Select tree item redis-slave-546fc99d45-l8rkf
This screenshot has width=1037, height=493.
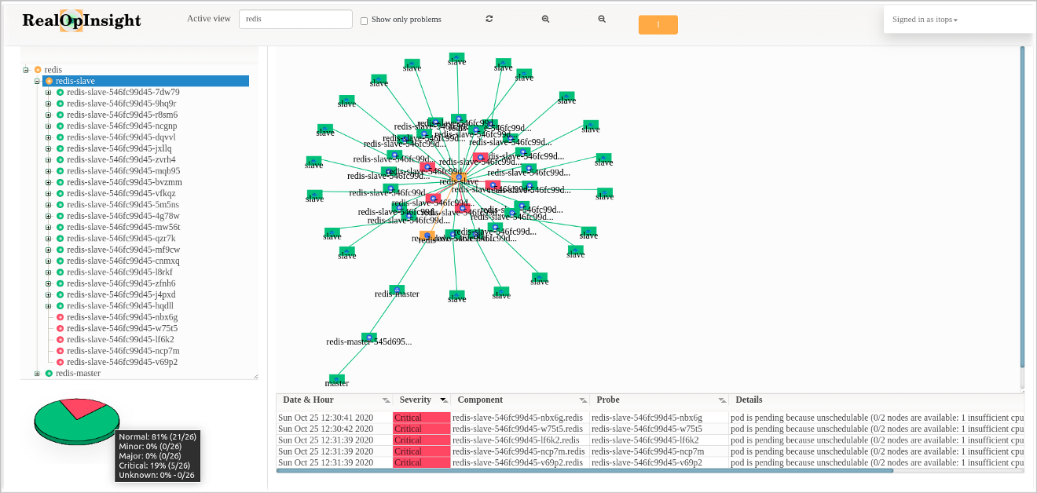coord(120,272)
